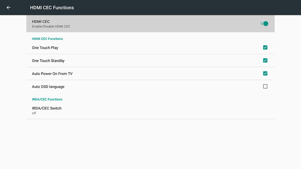
Task: Tap the Auto Power On From TV label
Action: [52, 74]
